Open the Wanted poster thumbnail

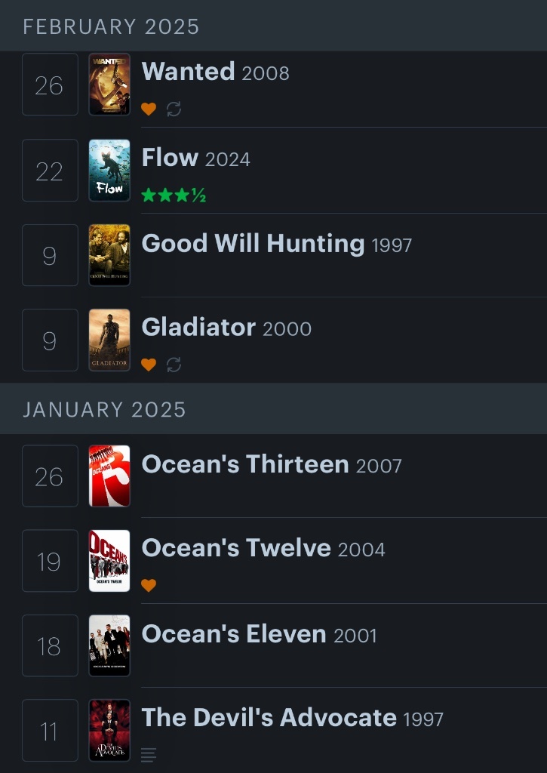[109, 84]
